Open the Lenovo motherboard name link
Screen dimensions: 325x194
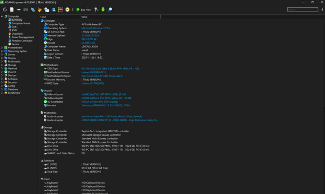pyautogui.click(x=94, y=72)
